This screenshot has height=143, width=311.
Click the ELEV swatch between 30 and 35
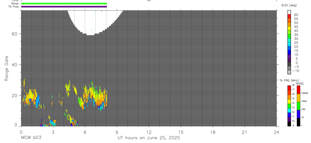tap(289, 36)
